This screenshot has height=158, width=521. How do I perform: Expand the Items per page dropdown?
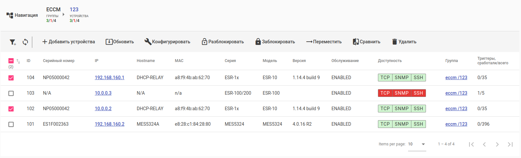pyautogui.click(x=423, y=144)
